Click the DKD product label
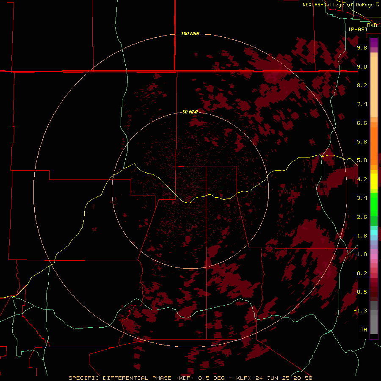381x381 pixels. [x=372, y=25]
